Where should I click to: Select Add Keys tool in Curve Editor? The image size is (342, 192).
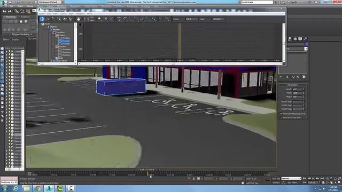tap(53, 19)
